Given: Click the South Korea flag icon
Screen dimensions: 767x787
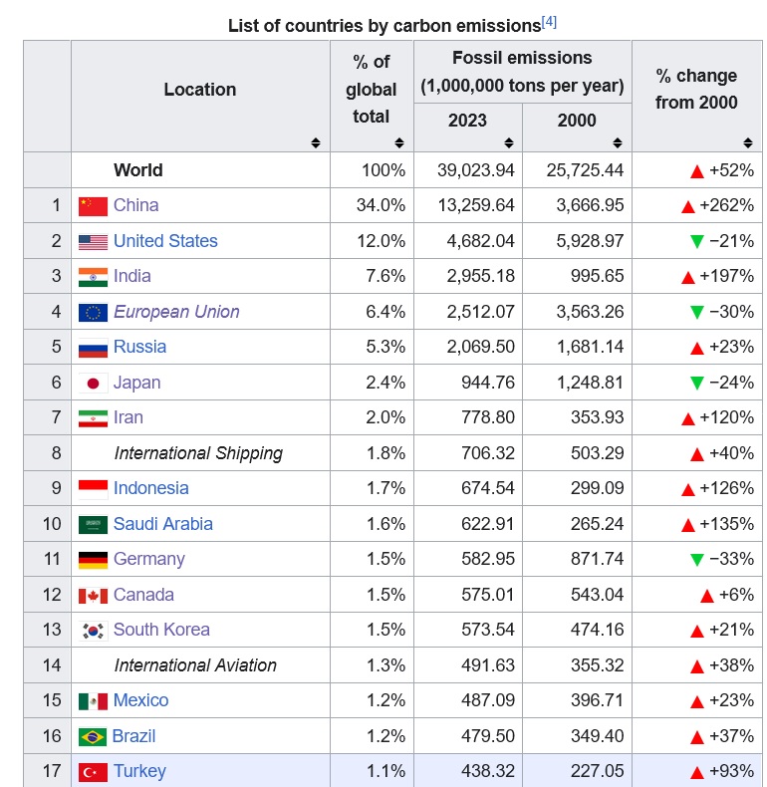Looking at the screenshot, I should point(93,631).
